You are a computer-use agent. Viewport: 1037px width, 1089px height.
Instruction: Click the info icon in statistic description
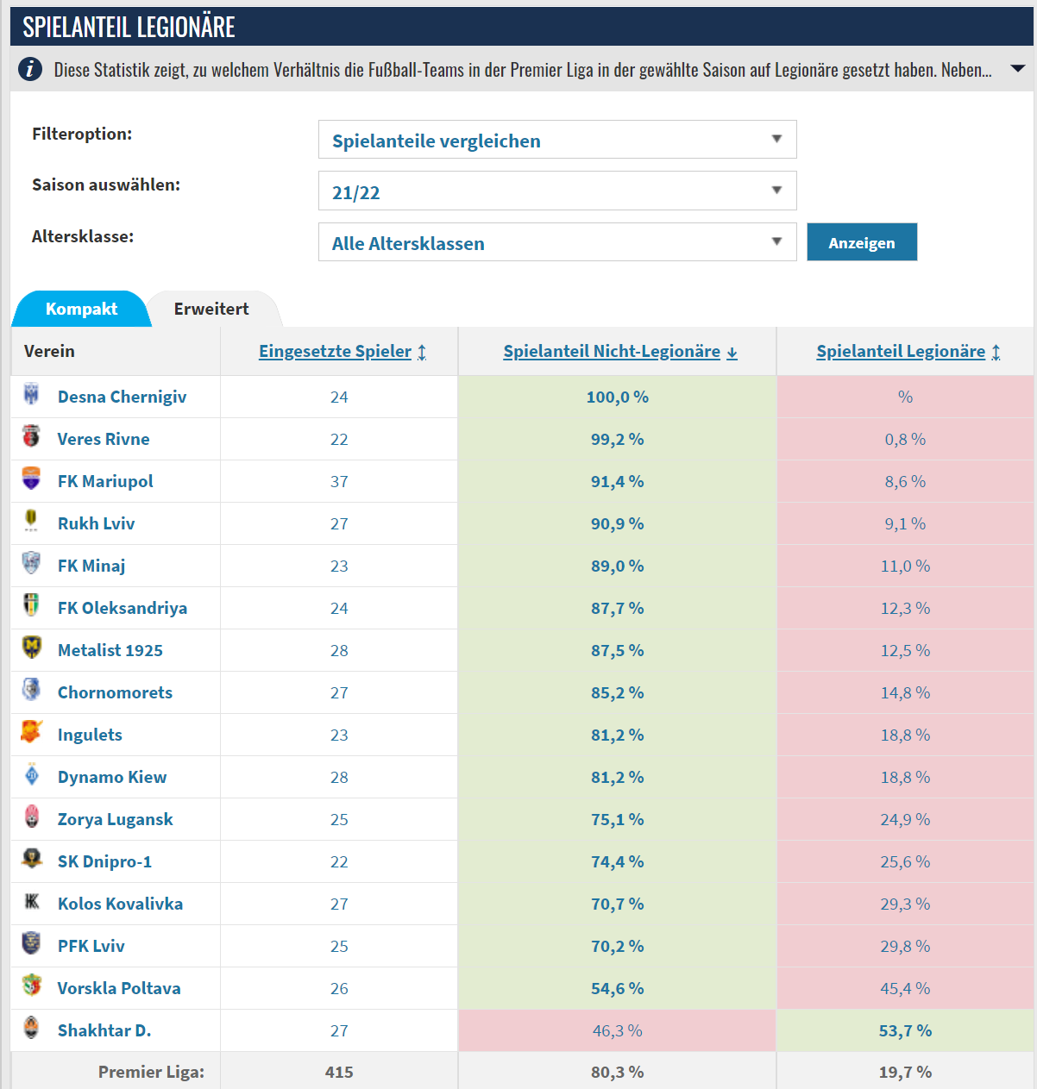(29, 69)
